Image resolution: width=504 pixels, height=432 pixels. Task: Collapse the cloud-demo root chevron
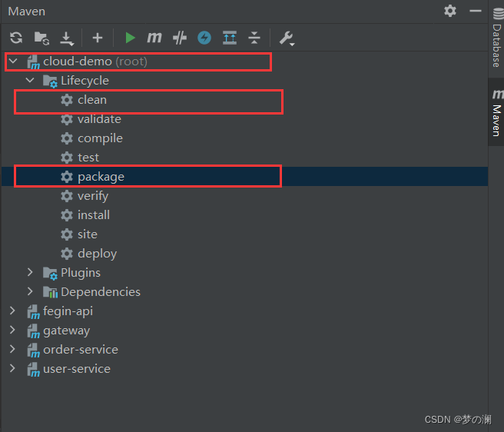coord(13,61)
